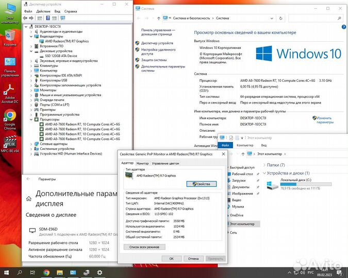Open address bar history dropdown in Система
Image resolution: width=348 pixels, height=278 pixels.
tap(272, 19)
